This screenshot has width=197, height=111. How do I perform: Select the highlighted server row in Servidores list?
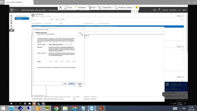(108, 27)
